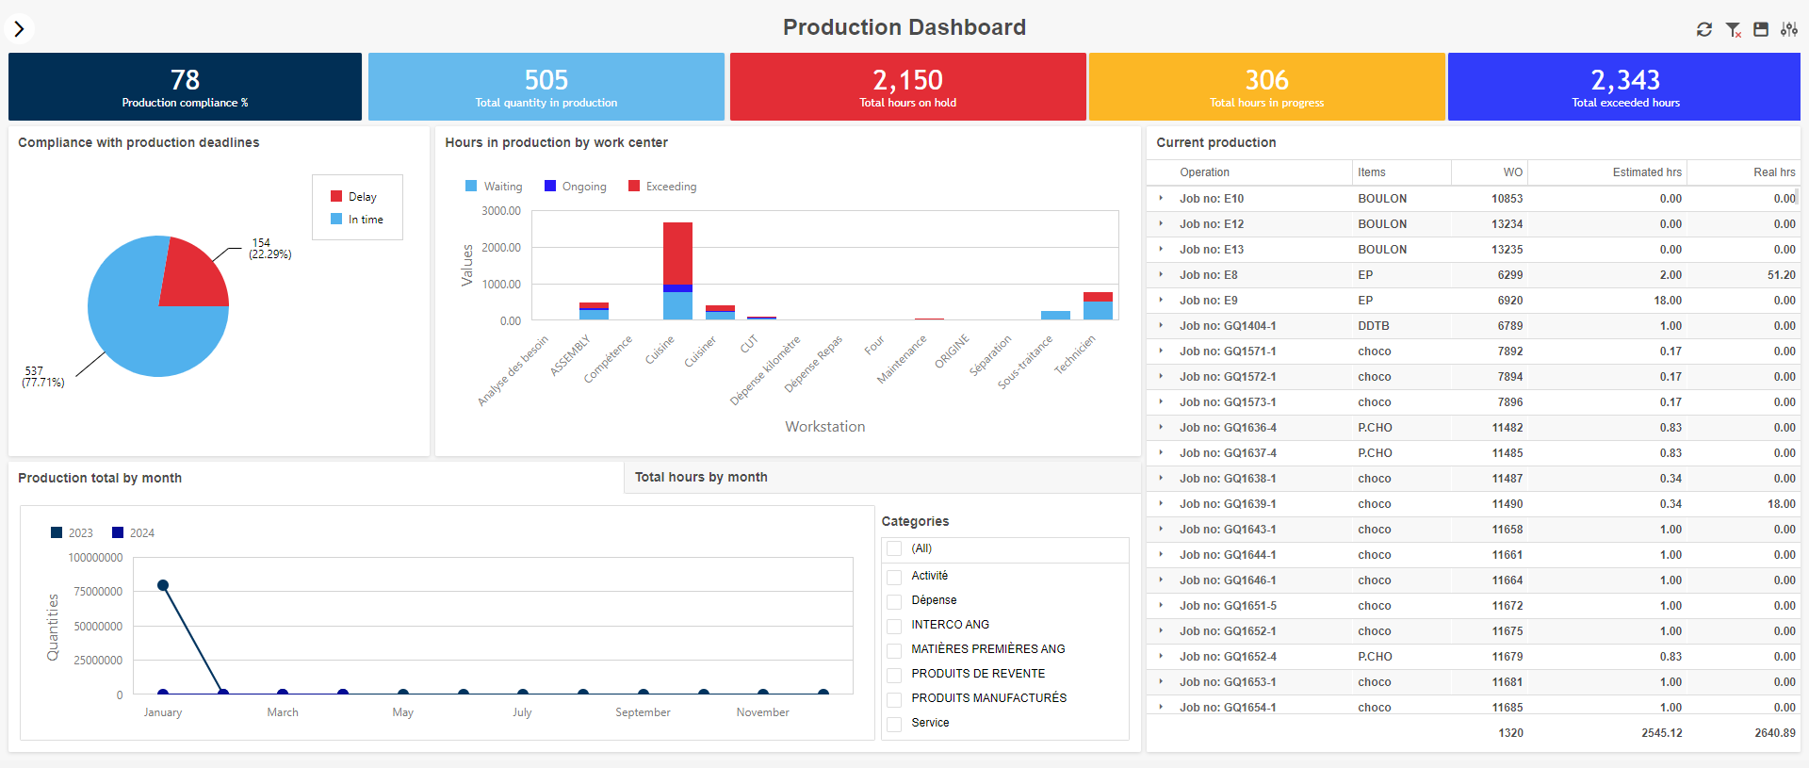The height and width of the screenshot is (768, 1809).
Task: Sort by the Operation column header
Action: pyautogui.click(x=1249, y=172)
